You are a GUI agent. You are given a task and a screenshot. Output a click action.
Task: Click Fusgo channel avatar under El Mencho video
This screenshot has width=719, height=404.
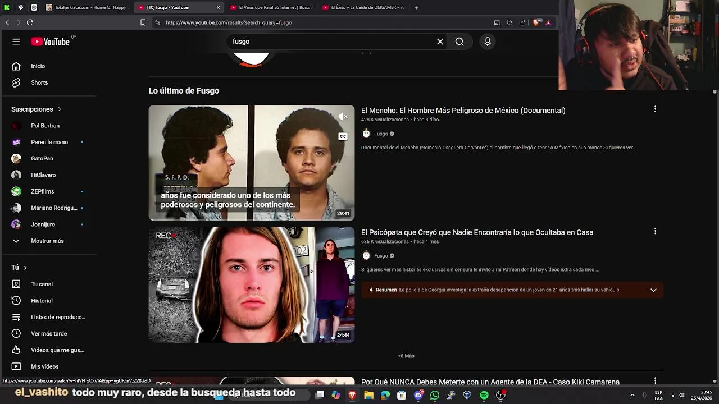(x=366, y=134)
